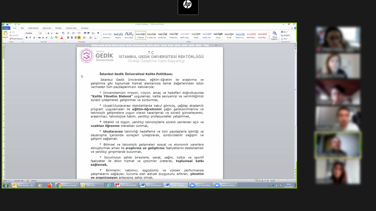The image size is (376, 211).
Task: Open Stilleri Değiştir menu
Action: pos(275,35)
